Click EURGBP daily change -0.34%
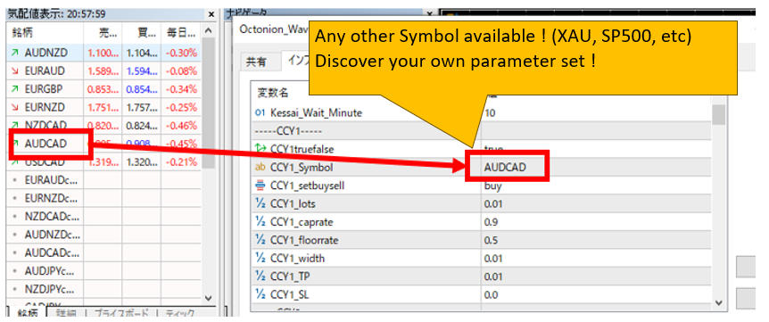Screen dimensions: 769x322 tap(181, 88)
